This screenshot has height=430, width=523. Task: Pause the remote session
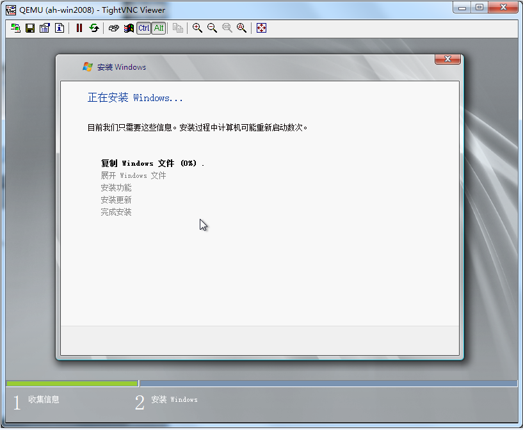tap(79, 28)
